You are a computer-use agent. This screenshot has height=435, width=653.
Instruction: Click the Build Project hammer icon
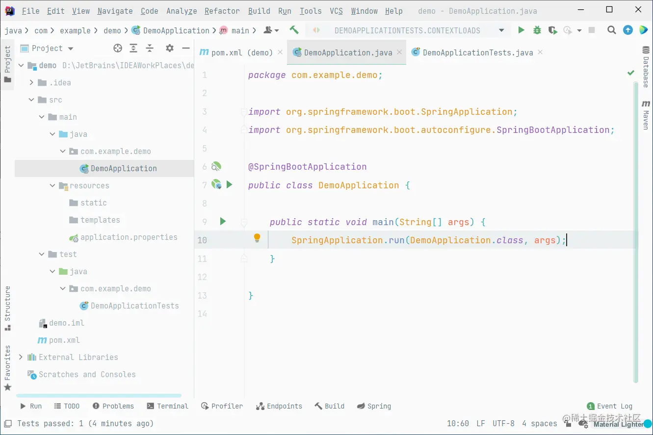click(294, 30)
